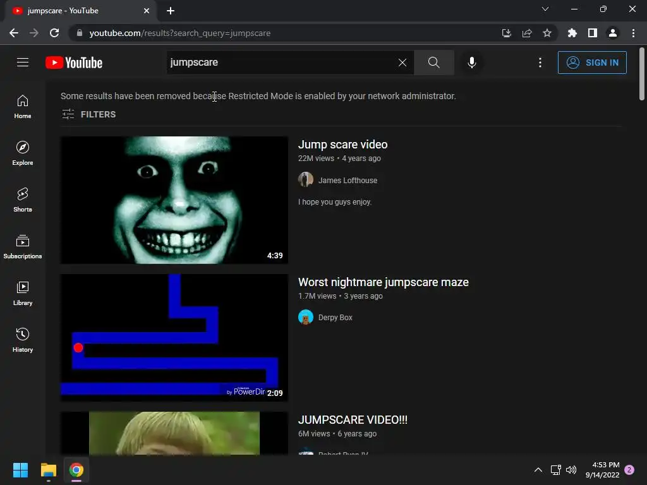The image size is (647, 485).
Task: Click Chrome icon on taskbar
Action: click(x=76, y=470)
